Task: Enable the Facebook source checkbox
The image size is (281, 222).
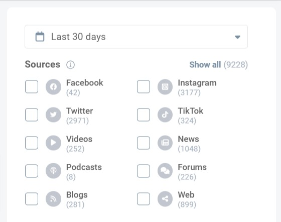Action: (x=32, y=87)
